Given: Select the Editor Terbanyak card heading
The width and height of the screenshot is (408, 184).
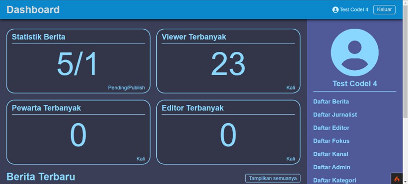Looking at the screenshot, I should pyautogui.click(x=193, y=108).
